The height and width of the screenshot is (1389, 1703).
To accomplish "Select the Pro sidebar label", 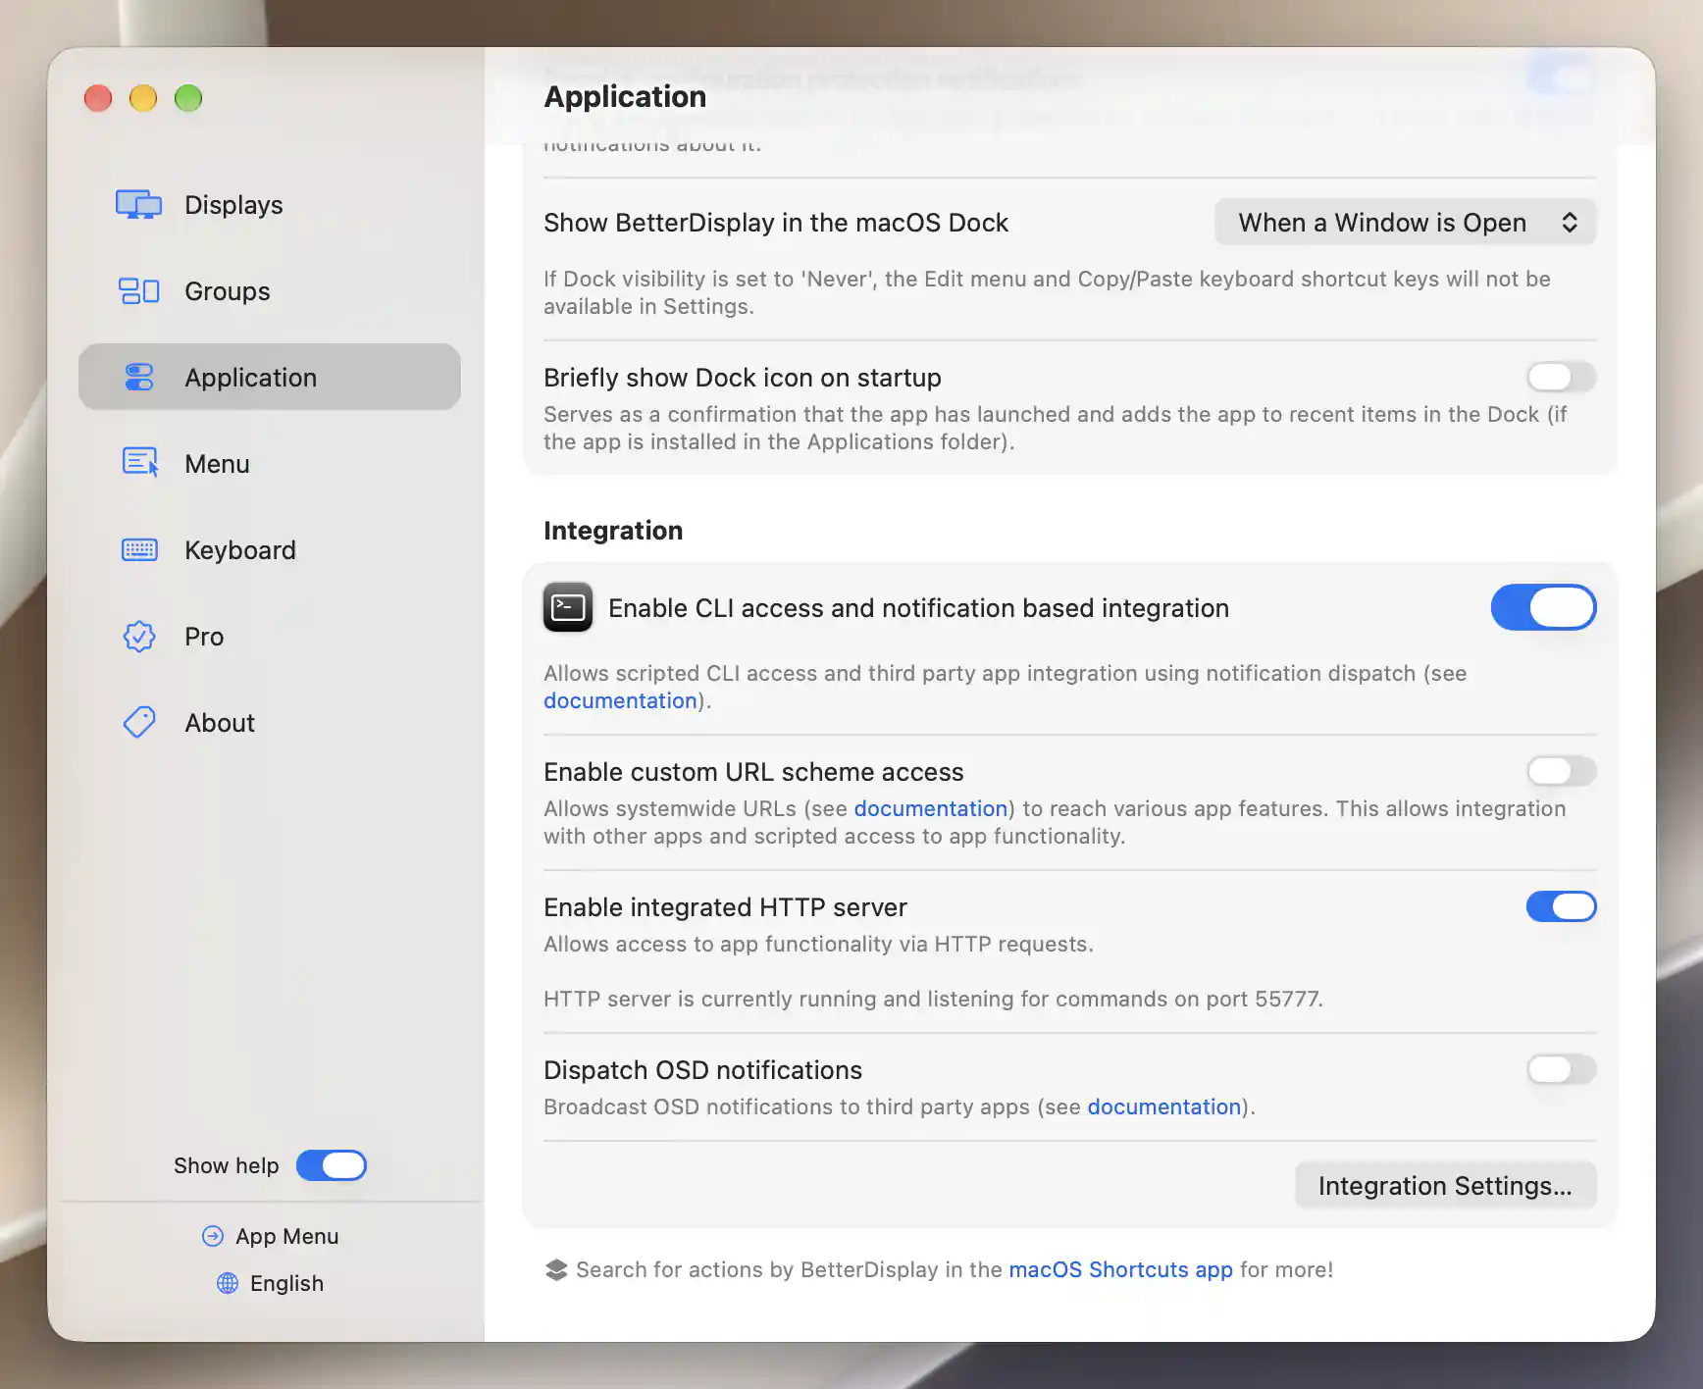I will (x=204, y=637).
